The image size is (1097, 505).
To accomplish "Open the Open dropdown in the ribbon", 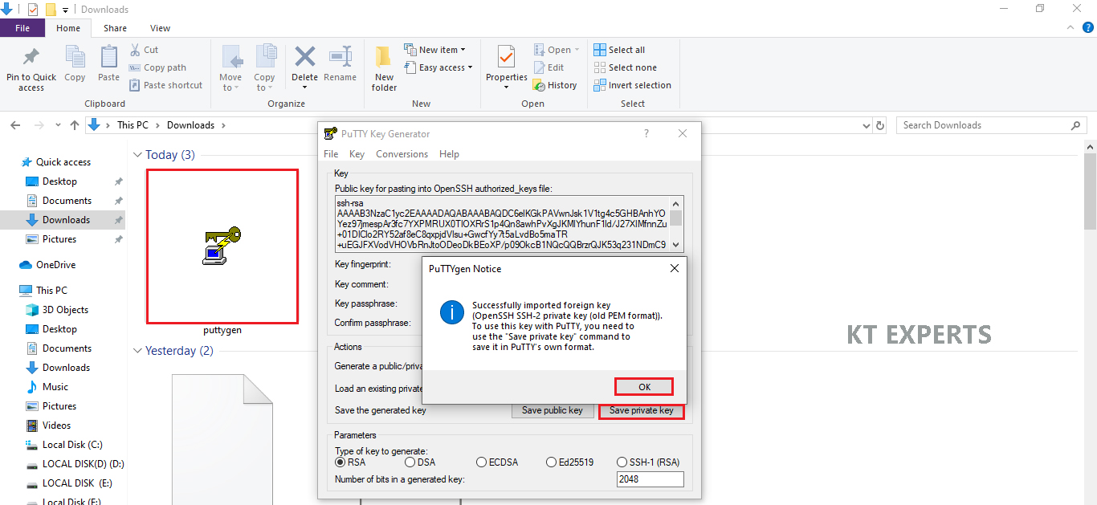I will point(557,50).
